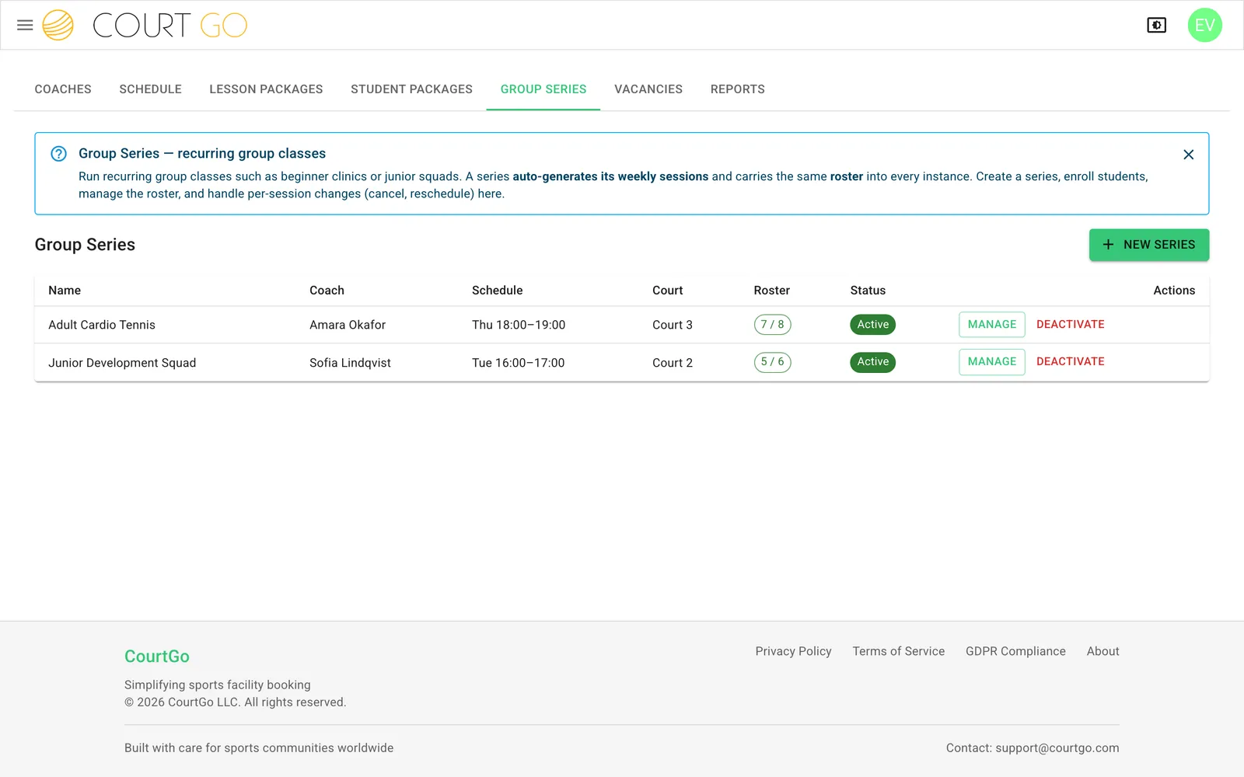This screenshot has height=777, width=1244.
Task: Go to the Lesson Packages tab
Action: (266, 89)
